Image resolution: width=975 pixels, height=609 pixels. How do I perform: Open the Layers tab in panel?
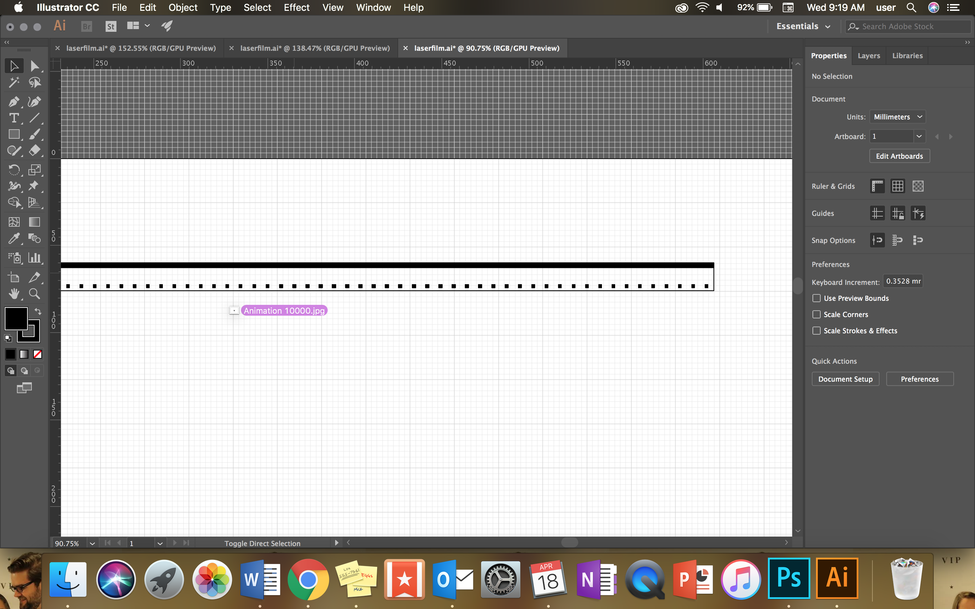(x=869, y=55)
